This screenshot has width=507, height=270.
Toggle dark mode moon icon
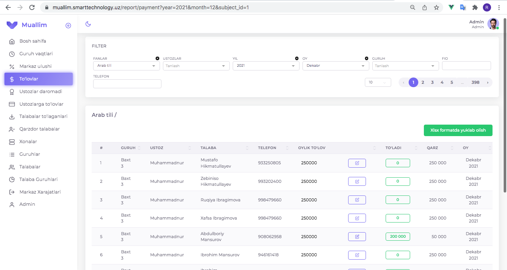(x=88, y=24)
